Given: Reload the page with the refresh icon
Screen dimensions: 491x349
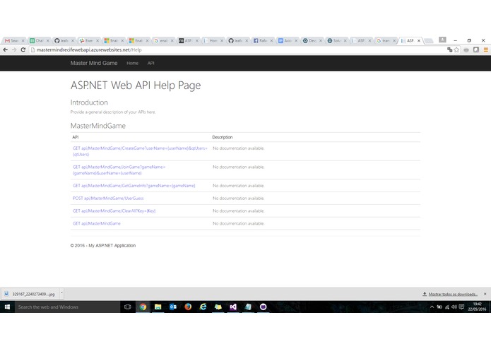Looking at the screenshot, I should [x=23, y=49].
